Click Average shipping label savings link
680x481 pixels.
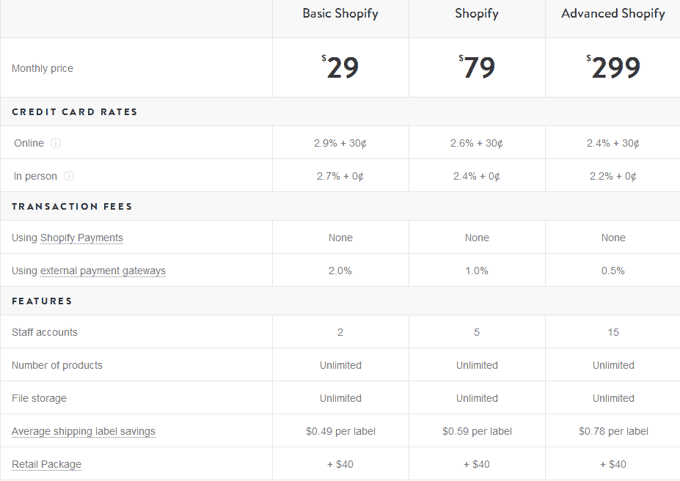click(84, 432)
